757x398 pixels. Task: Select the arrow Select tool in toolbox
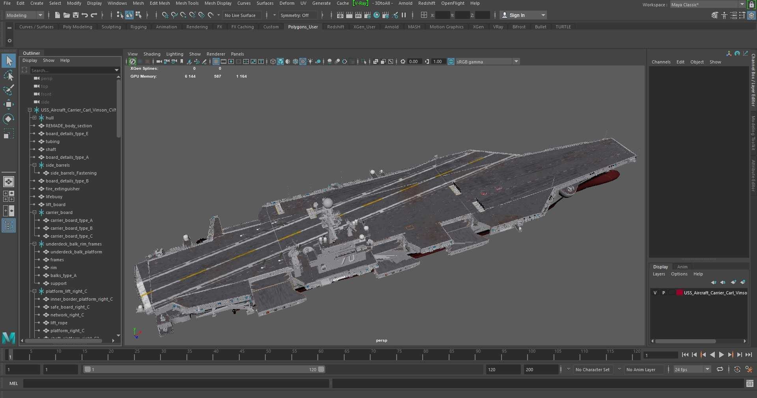coord(9,61)
